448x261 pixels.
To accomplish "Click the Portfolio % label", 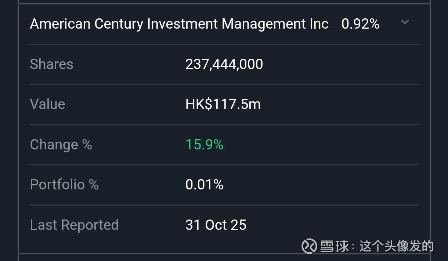I will 64,185.
